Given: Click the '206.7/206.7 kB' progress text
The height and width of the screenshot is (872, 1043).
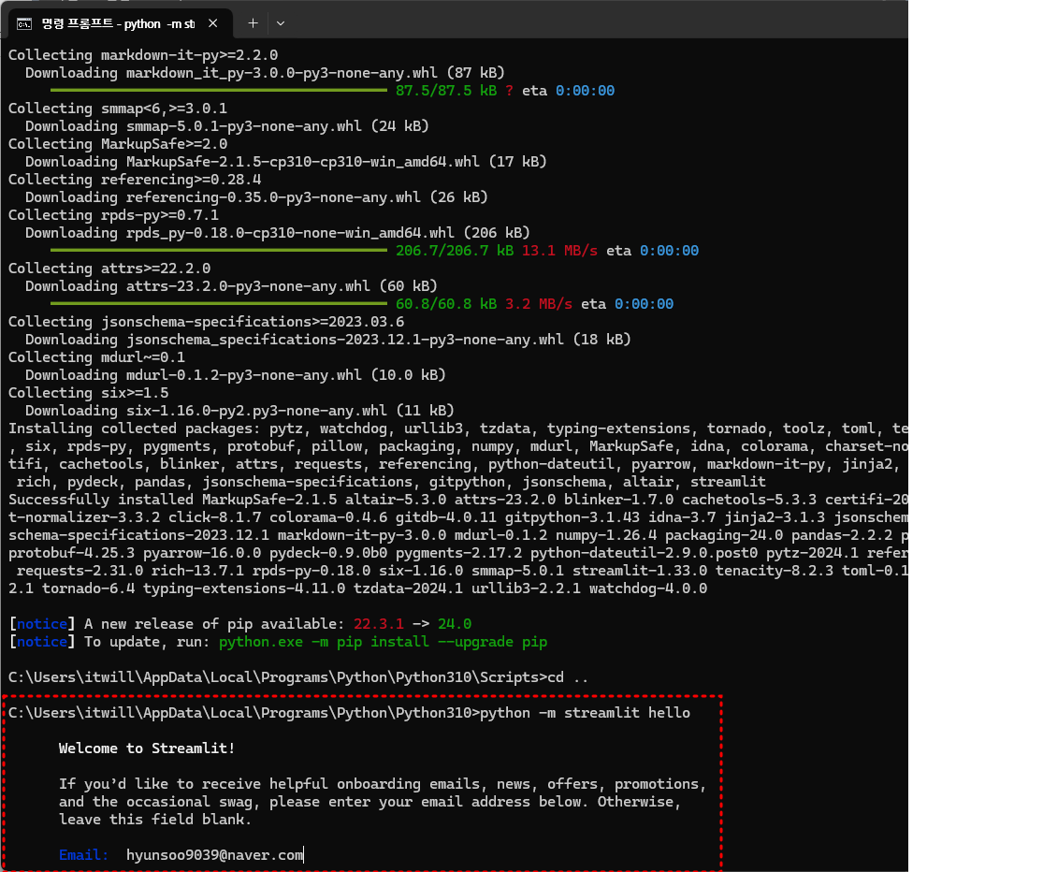Looking at the screenshot, I should pyautogui.click(x=455, y=251).
